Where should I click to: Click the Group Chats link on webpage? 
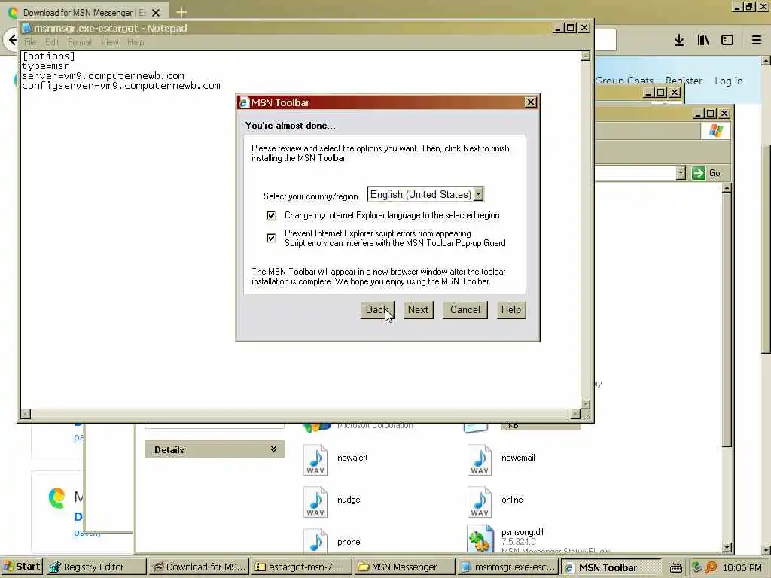click(624, 81)
